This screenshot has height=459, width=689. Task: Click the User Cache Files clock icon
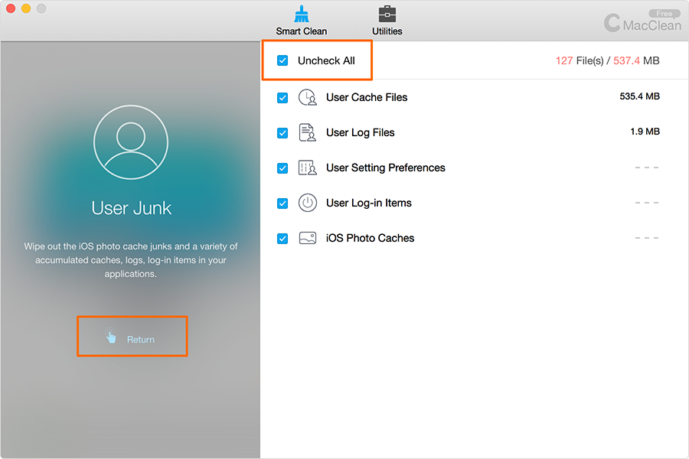pos(308,97)
